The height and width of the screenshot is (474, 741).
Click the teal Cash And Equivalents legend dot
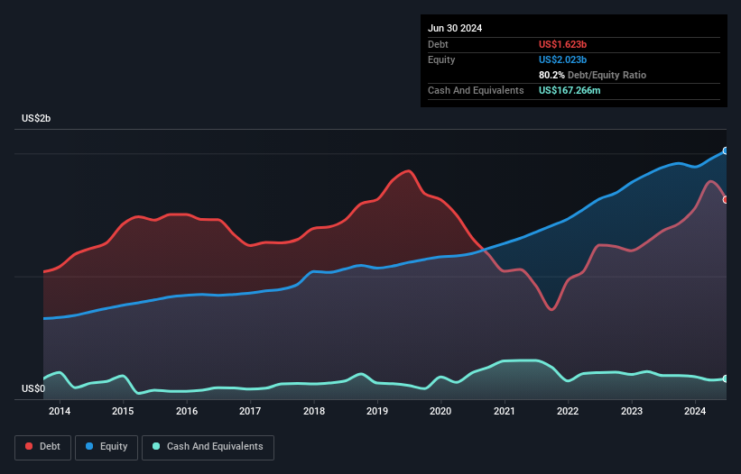[157, 447]
